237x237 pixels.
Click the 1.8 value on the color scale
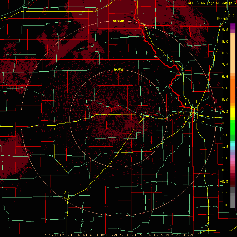point(225,147)
